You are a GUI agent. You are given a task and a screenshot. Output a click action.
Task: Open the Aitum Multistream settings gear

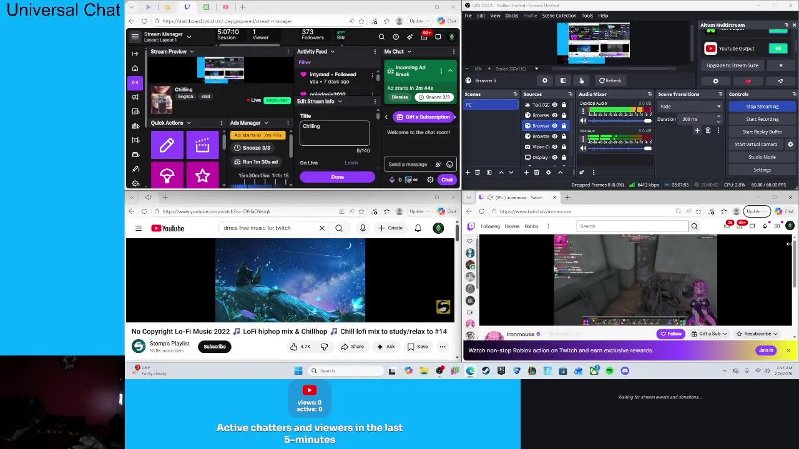click(716, 81)
